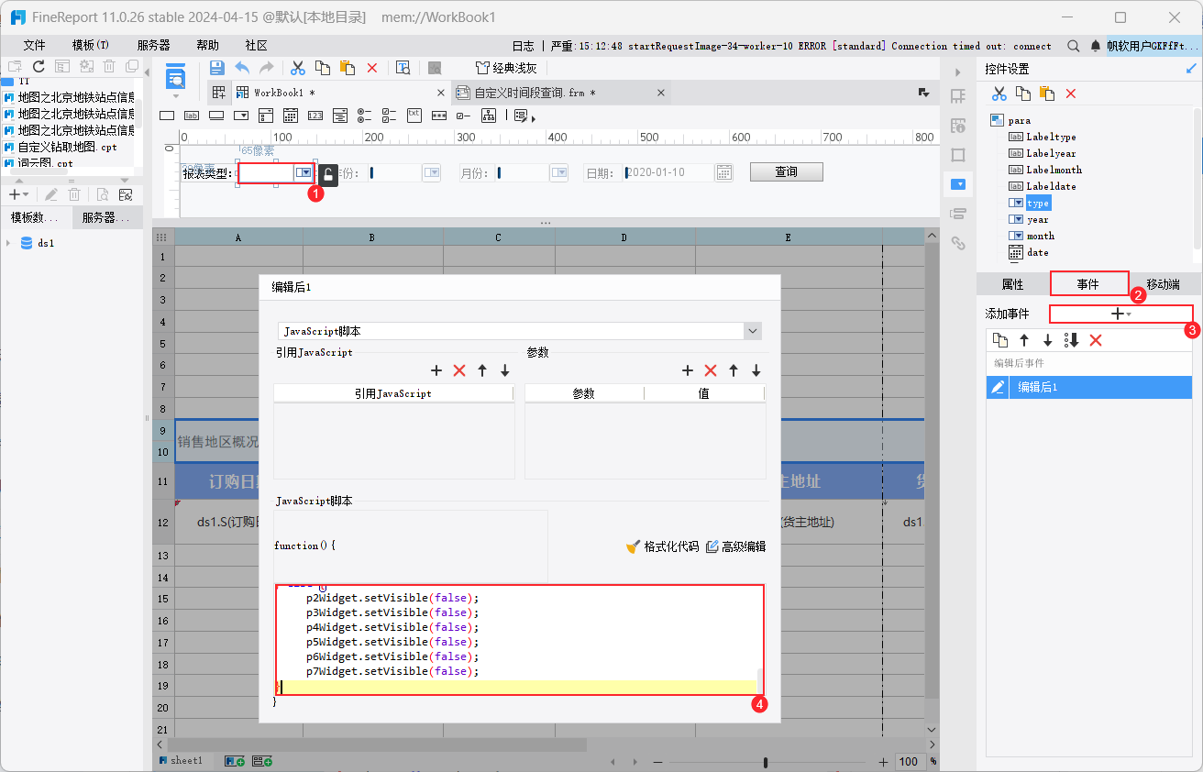Switch to the 事件 tab
Screen dimensions: 1203x772
pos(1088,284)
